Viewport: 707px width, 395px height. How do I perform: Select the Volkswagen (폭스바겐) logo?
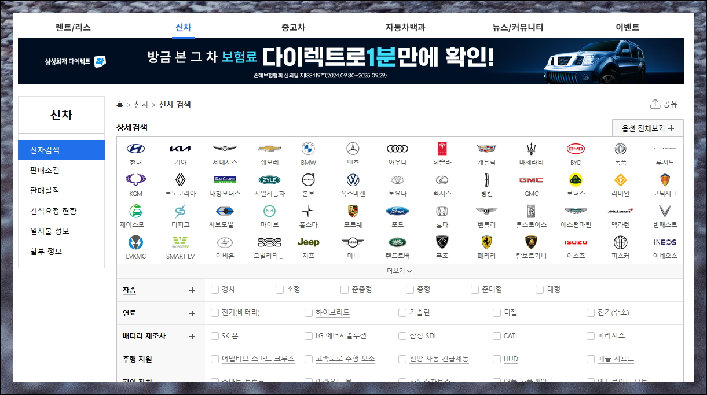(x=353, y=180)
